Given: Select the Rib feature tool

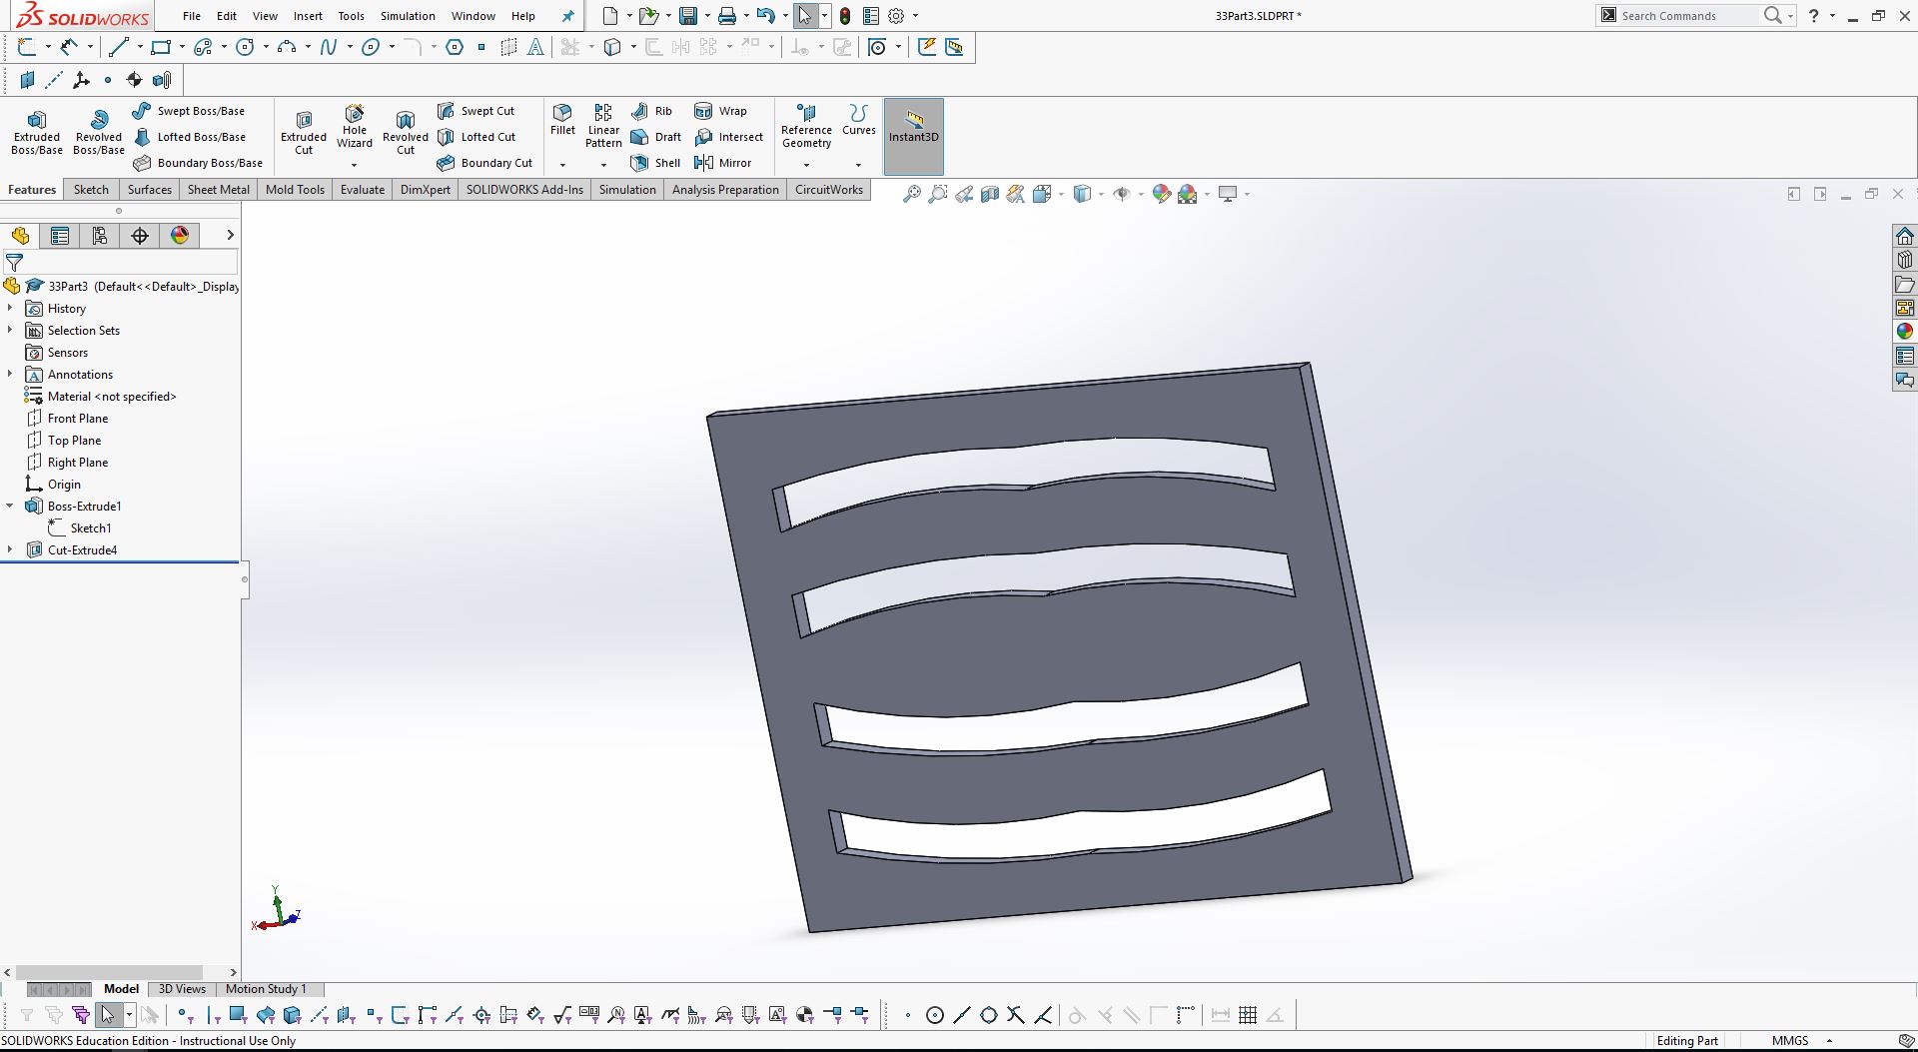Looking at the screenshot, I should [651, 111].
